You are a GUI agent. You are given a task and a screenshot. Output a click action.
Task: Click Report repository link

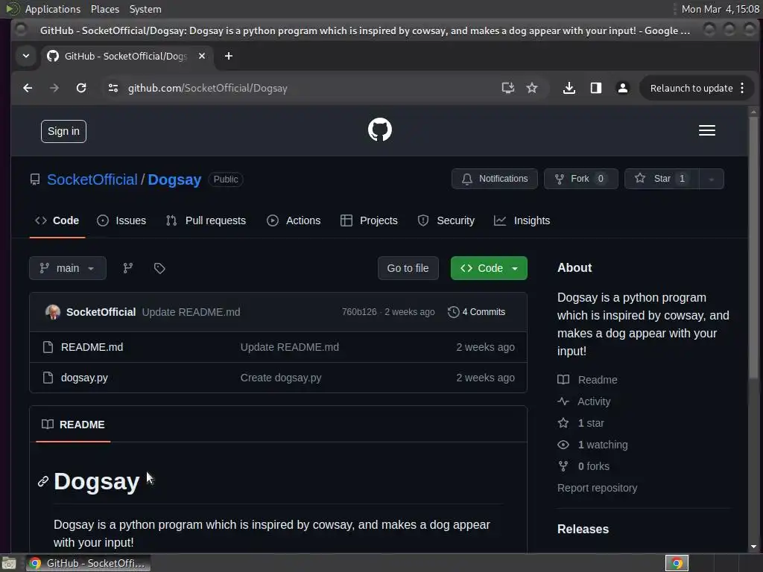[597, 488]
